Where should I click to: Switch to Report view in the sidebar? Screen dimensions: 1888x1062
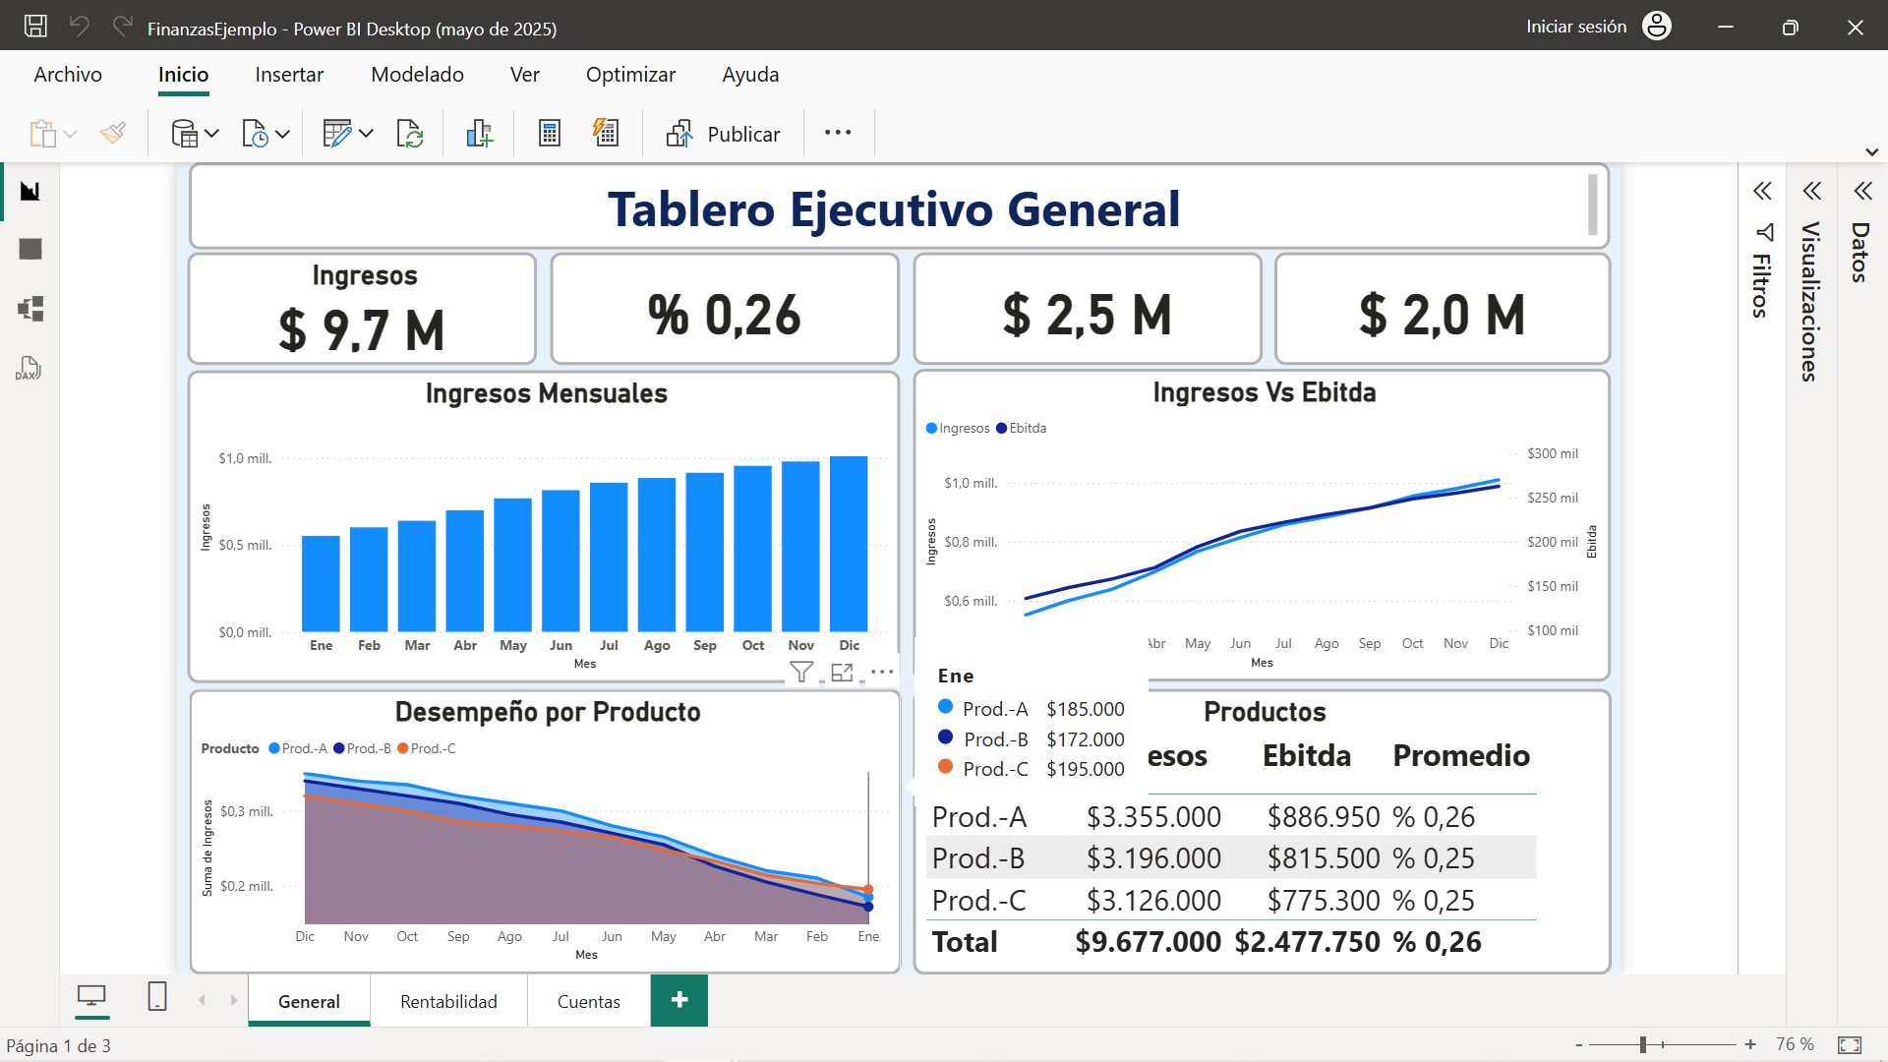point(30,191)
